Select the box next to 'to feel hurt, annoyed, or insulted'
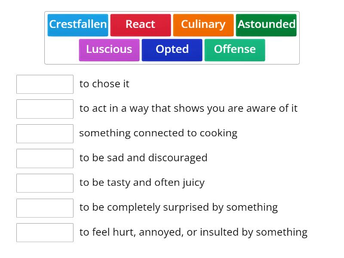Image resolution: width=344 pixels, height=258 pixels. click(x=45, y=233)
